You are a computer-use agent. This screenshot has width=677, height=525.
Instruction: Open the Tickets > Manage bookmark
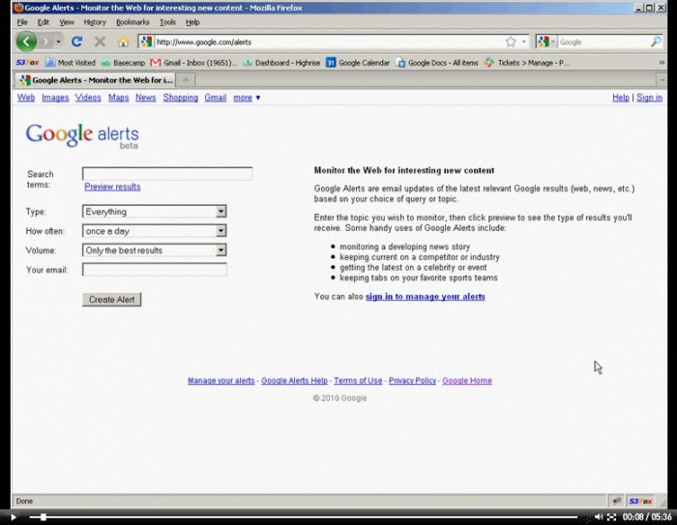527,63
